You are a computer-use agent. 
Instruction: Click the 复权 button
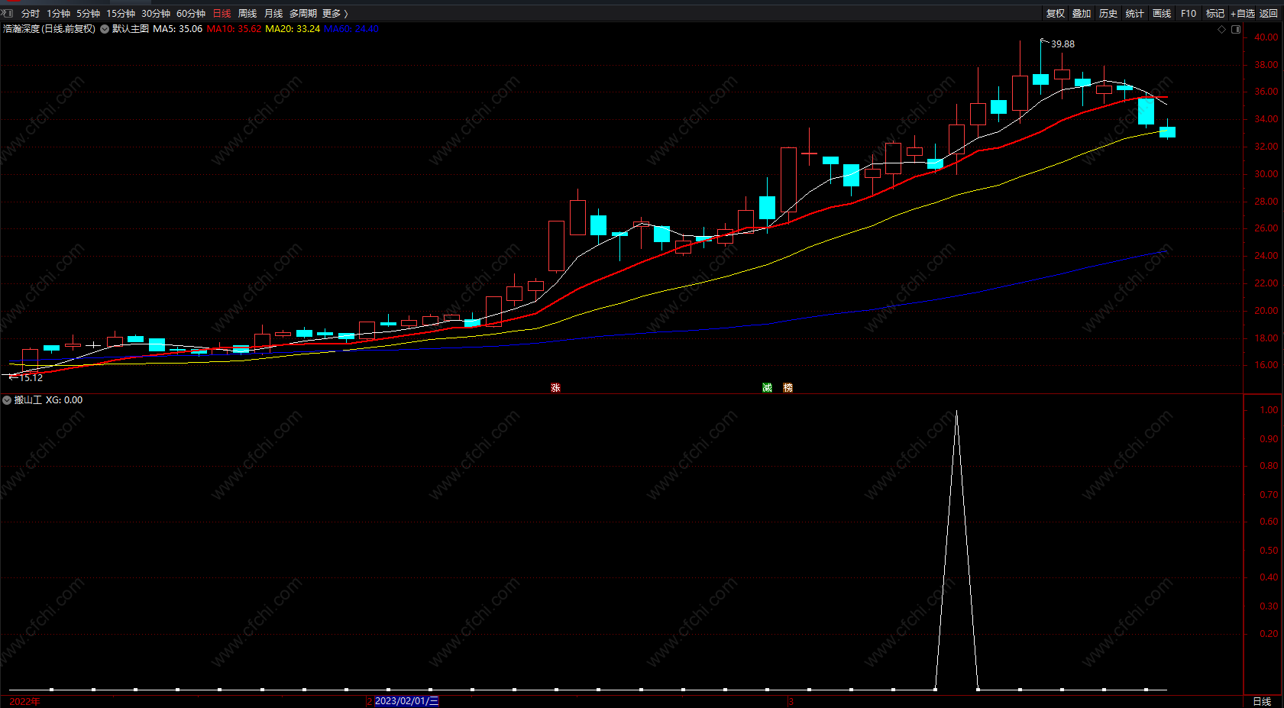tap(1055, 14)
